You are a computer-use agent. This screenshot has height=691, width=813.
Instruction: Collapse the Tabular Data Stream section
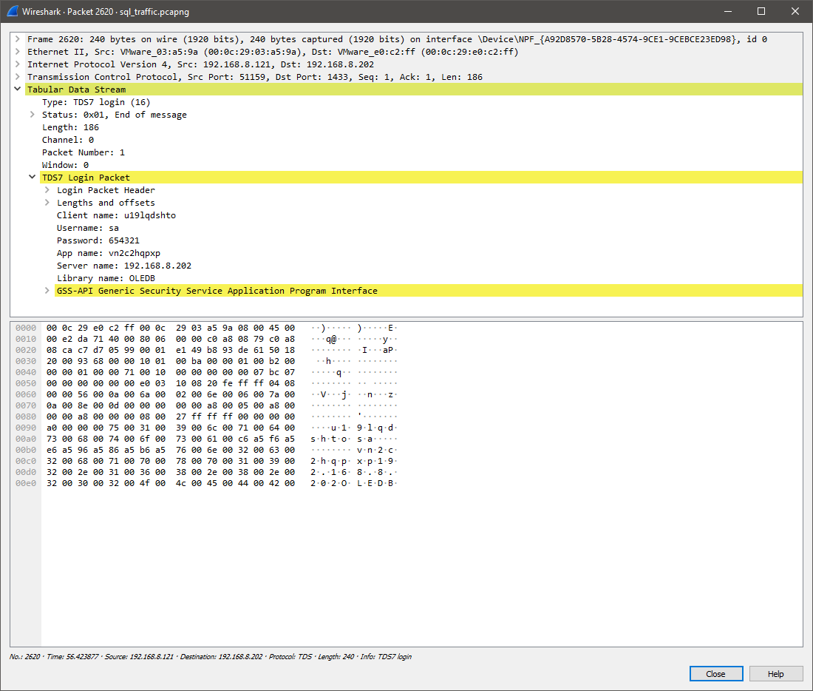17,90
